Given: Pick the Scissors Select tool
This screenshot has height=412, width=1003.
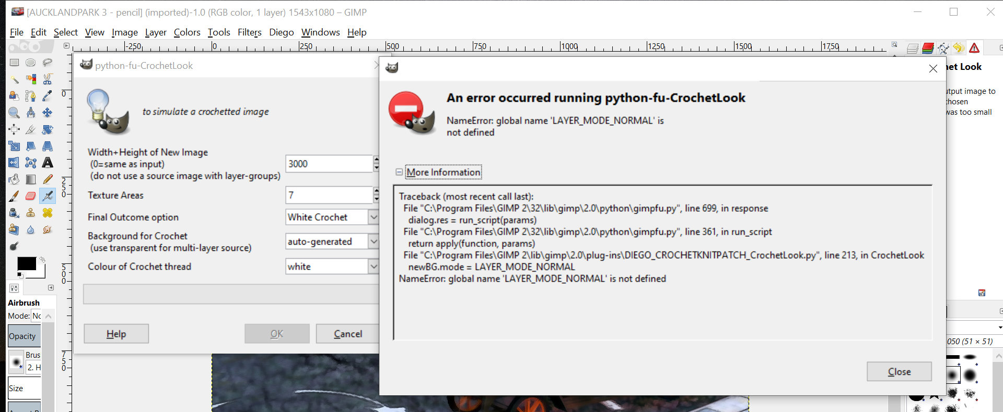Looking at the screenshot, I should (x=48, y=79).
